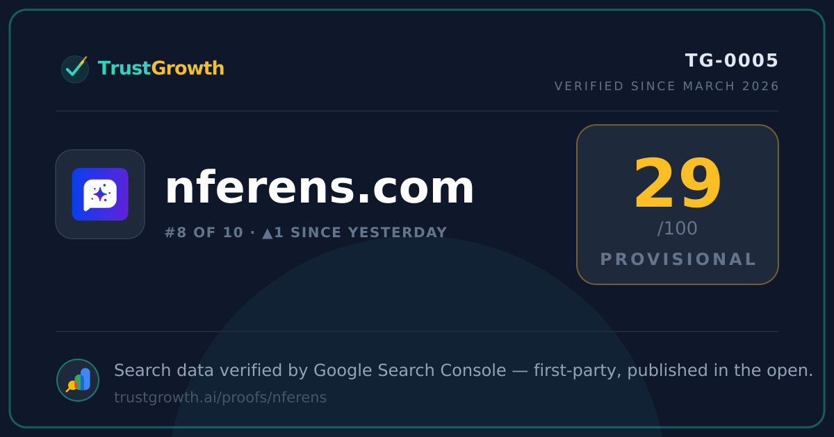Click the rounded square app icon frame

[x=100, y=194]
